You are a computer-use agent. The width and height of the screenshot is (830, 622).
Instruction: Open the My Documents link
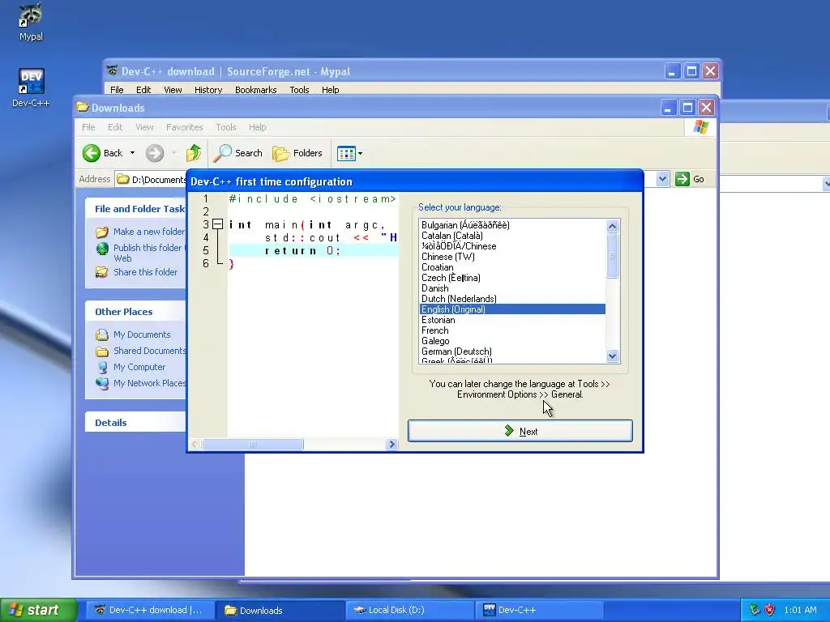click(142, 334)
